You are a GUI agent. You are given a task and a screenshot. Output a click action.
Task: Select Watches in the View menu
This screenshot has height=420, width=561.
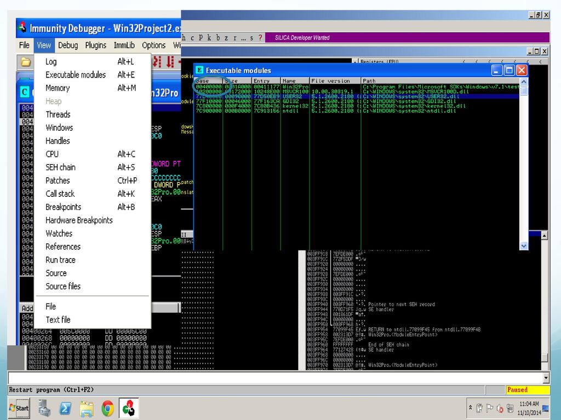pos(92,233)
